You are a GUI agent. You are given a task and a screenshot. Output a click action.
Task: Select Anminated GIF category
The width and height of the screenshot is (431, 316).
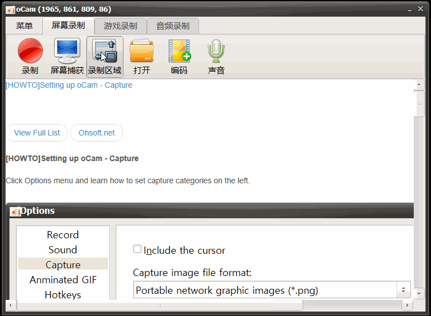(x=63, y=280)
